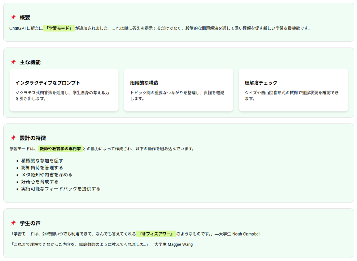The image size is (357, 261).
Task: Click the pin icon next to 主な機能
Action: [x=13, y=62]
